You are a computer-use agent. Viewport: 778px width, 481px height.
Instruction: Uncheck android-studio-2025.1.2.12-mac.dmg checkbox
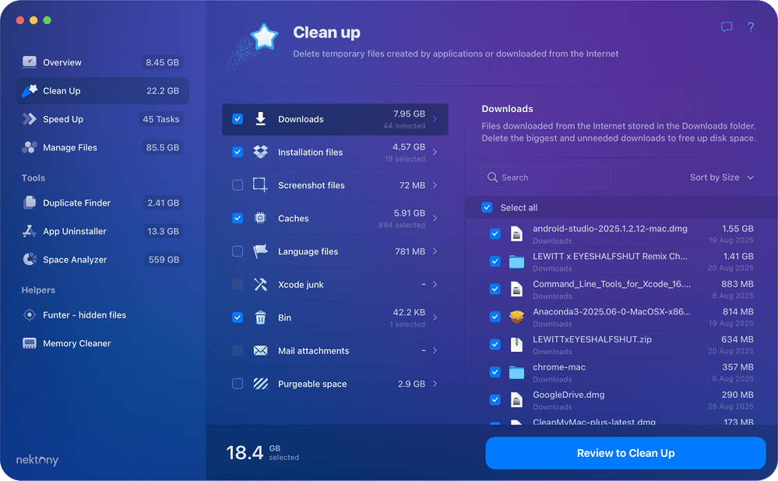click(x=495, y=233)
